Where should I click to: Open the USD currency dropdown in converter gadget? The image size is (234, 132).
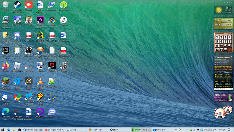218,20
